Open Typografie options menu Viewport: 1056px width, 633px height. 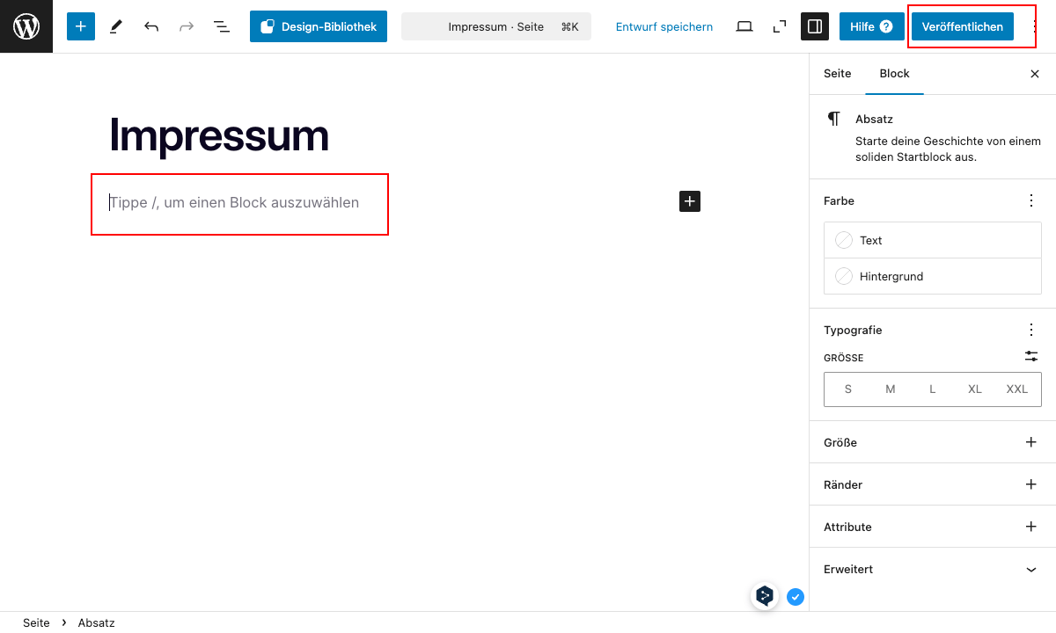(x=1031, y=330)
